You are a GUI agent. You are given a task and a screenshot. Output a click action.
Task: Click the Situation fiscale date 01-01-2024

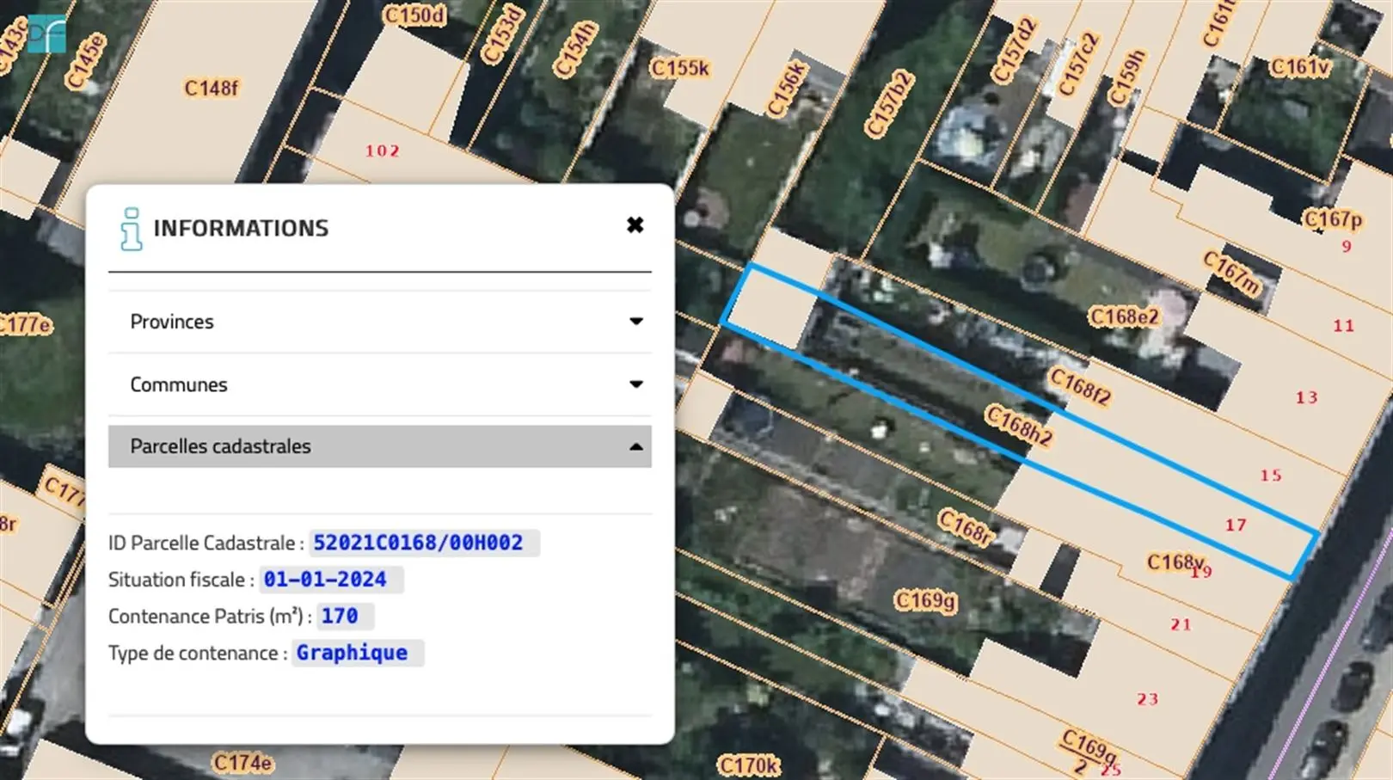tap(325, 580)
